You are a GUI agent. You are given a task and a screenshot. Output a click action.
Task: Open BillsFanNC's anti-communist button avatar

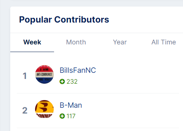coord(44,74)
